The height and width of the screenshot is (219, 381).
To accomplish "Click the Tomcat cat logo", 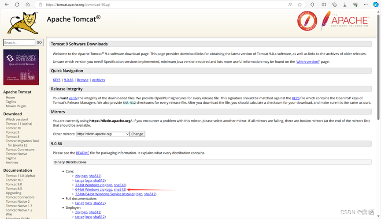I will [x=23, y=23].
